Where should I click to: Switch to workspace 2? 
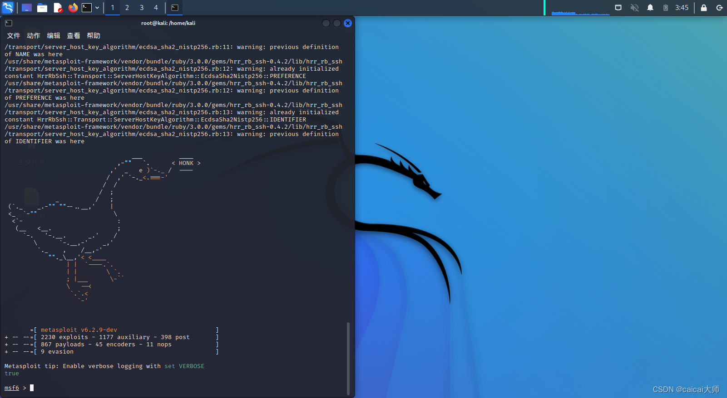(x=127, y=8)
